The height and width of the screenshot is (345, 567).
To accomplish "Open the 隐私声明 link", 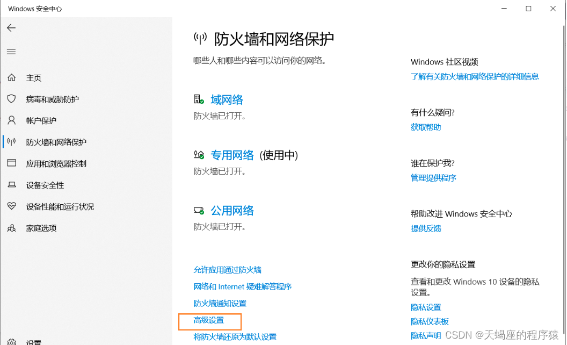I will (x=426, y=335).
